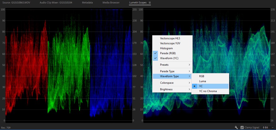Enable Vectorscope YUV from context menu

170,43
